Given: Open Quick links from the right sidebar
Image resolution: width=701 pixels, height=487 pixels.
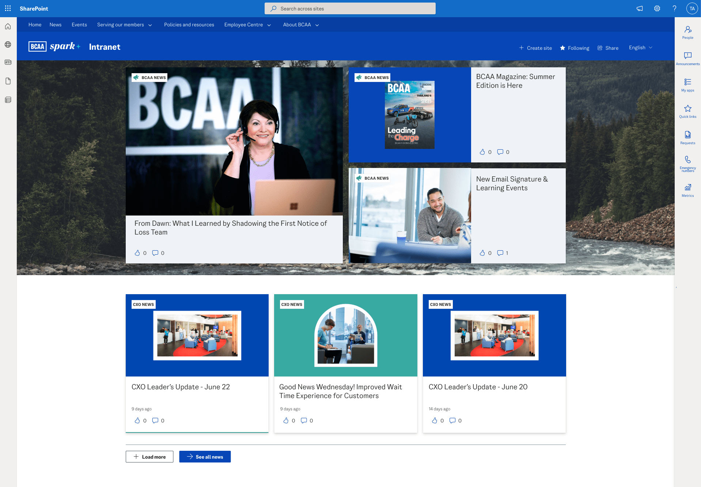Looking at the screenshot, I should click(687, 111).
